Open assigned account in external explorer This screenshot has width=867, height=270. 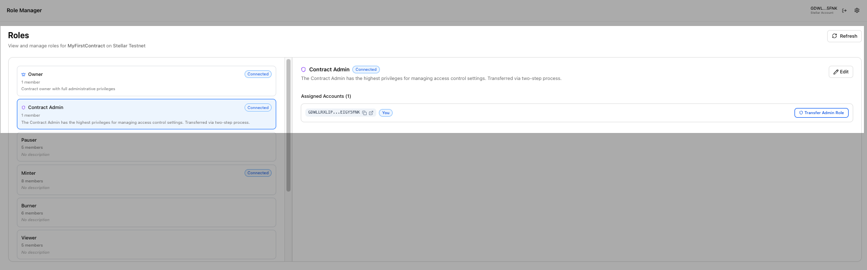[371, 113]
